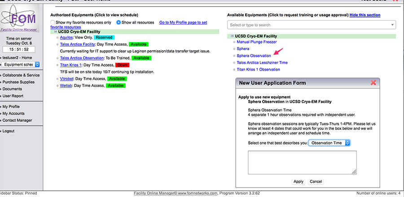404x197 pixels.
Task: Select Sphera Observation equipment
Action: 254,56
